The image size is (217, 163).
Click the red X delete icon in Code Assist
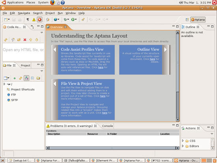(25, 40)
